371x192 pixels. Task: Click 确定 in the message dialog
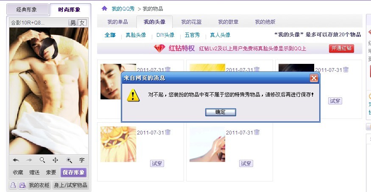click(220, 112)
